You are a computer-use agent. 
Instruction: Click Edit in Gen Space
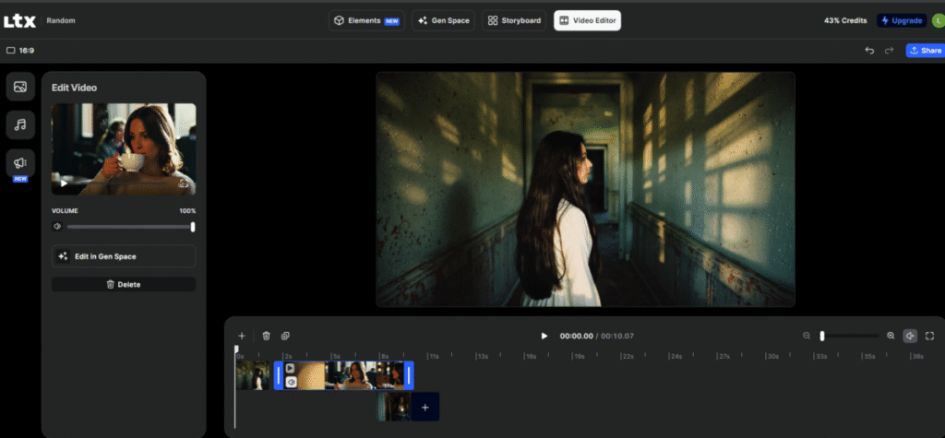[124, 256]
